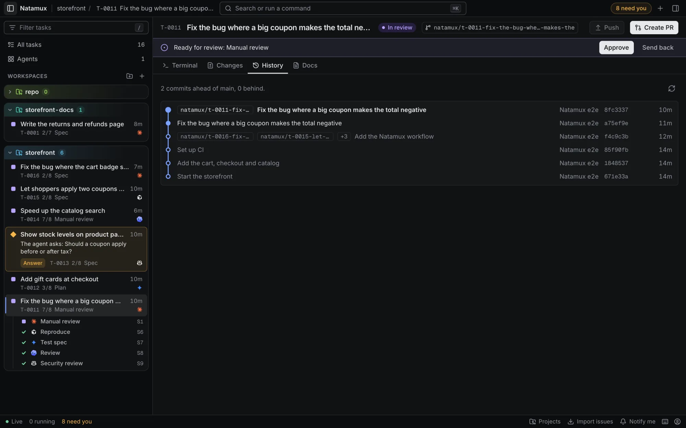Toggle the left sidebar panel icon
Screen dimensions: 686x428
[x=10, y=8]
